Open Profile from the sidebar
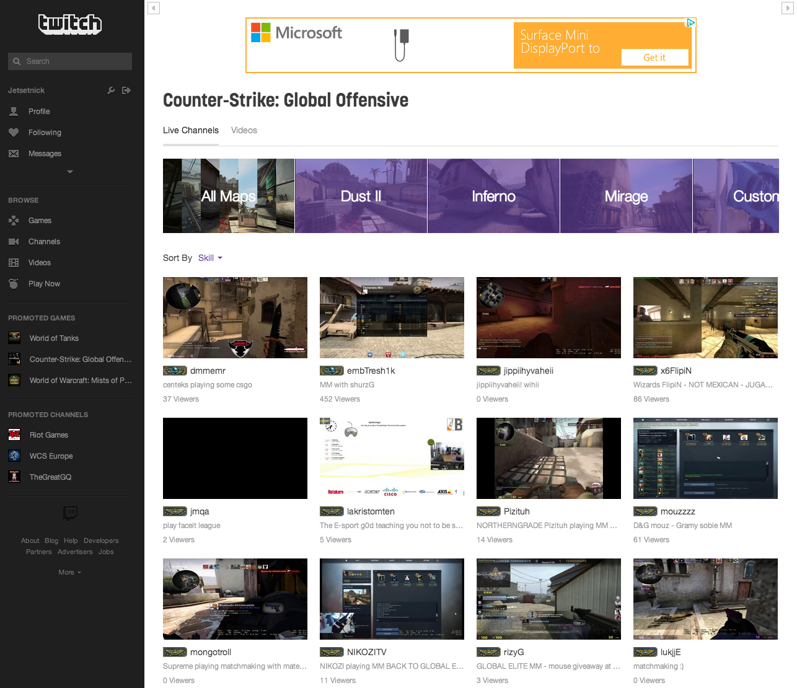797x688 pixels. tap(38, 111)
